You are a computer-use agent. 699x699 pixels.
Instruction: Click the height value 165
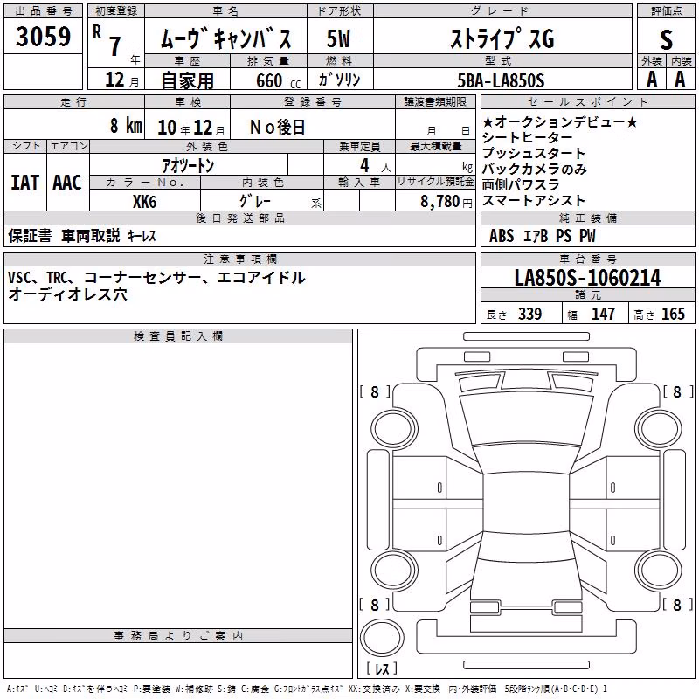tap(673, 314)
